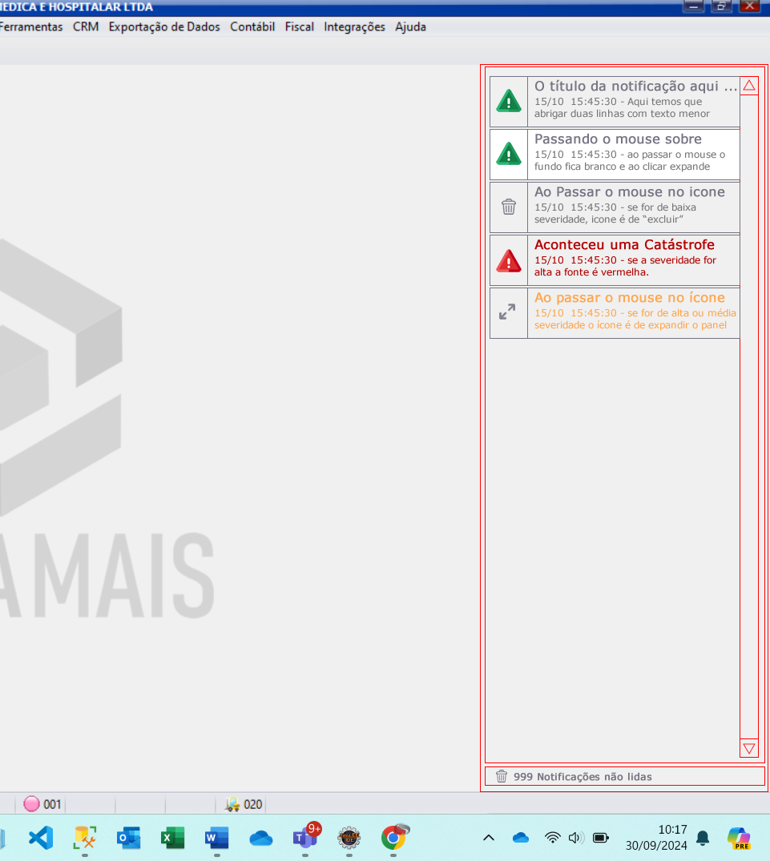770x861 pixels.
Task: Click the pink circle 001 status indicator
Action: (x=32, y=804)
